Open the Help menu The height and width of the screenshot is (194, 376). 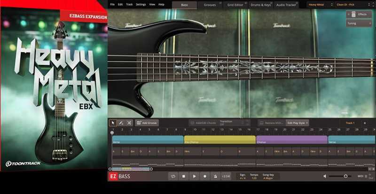click(x=161, y=5)
